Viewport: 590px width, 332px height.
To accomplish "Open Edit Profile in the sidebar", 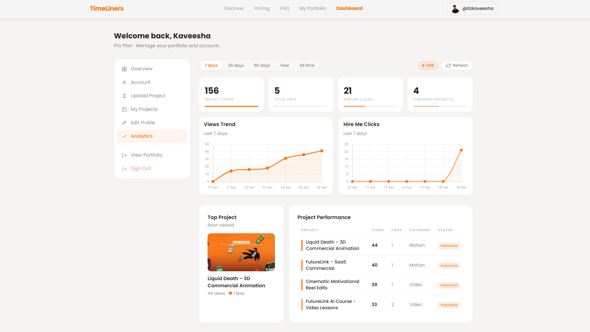I will (x=152, y=123).
